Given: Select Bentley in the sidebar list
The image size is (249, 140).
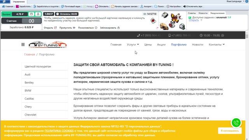Looking at the screenshot, I should [45, 82].
